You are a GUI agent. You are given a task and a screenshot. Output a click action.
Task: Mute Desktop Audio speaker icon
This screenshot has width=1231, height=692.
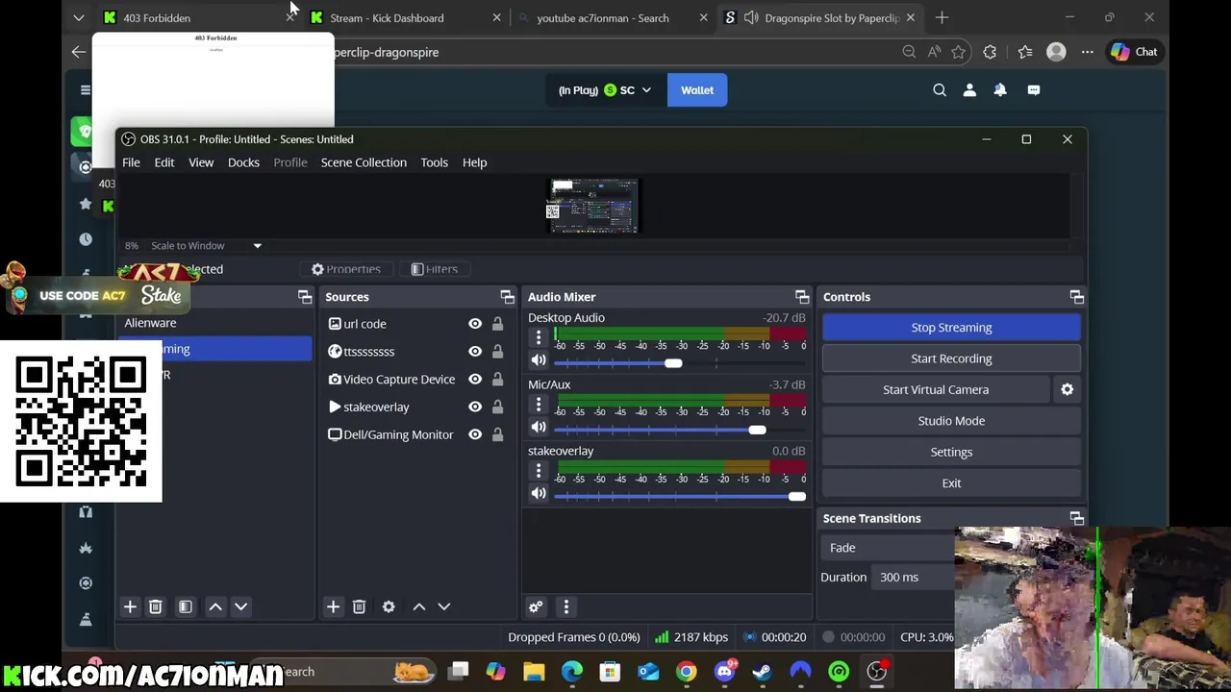[x=539, y=360]
